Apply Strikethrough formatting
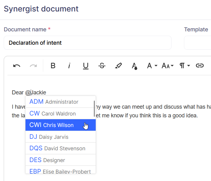This screenshot has height=181, width=211. [x=102, y=66]
